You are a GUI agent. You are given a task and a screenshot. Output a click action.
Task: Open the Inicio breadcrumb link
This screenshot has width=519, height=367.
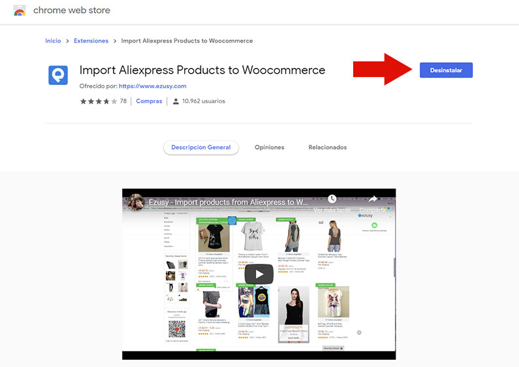click(53, 40)
